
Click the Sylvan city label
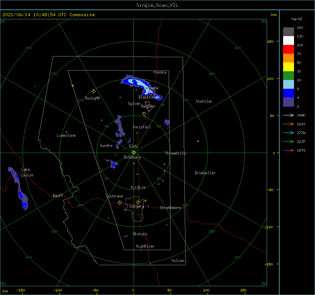click(134, 103)
